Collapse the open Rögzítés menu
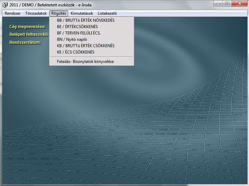The width and height of the screenshot is (249, 186). pyautogui.click(x=59, y=13)
